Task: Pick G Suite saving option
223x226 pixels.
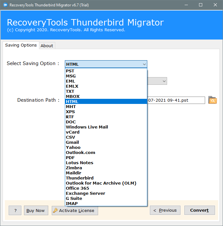Action: point(106,198)
